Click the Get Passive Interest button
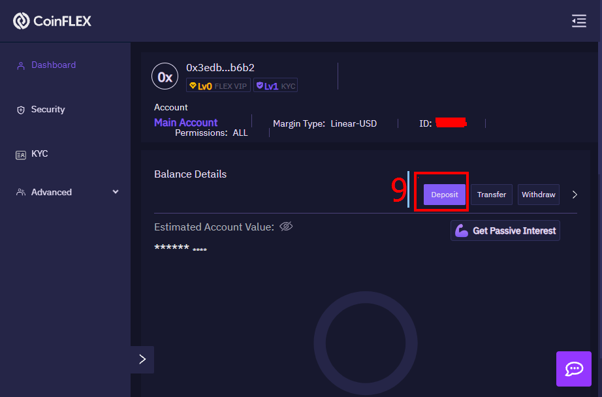The height and width of the screenshot is (397, 602). pos(505,230)
